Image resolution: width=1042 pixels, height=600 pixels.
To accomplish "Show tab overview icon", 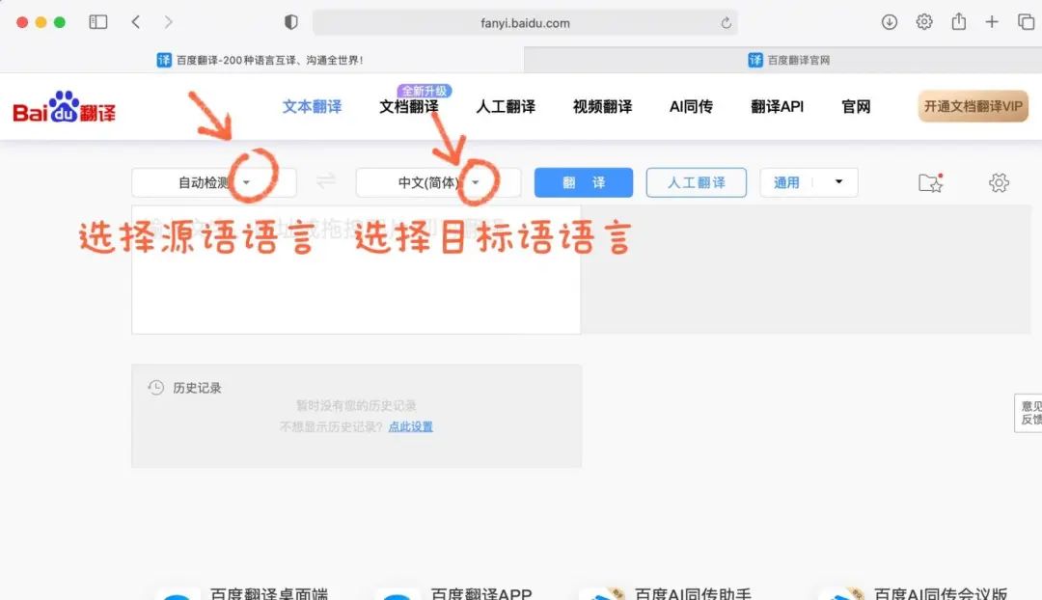I will (1026, 22).
